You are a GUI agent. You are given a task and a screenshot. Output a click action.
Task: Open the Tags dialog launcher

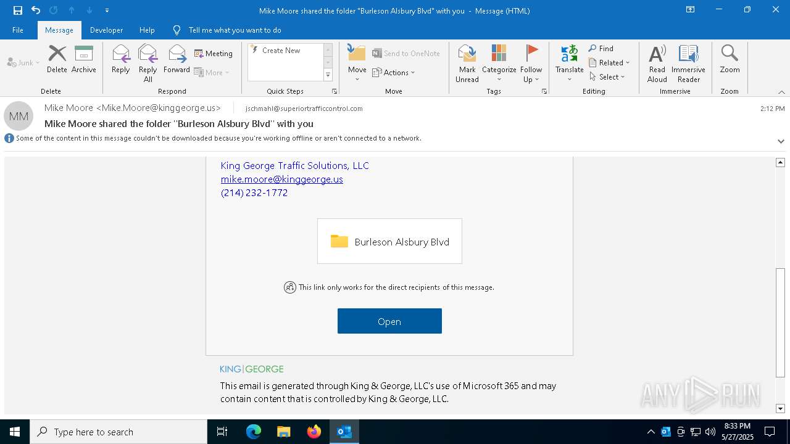[x=544, y=91]
